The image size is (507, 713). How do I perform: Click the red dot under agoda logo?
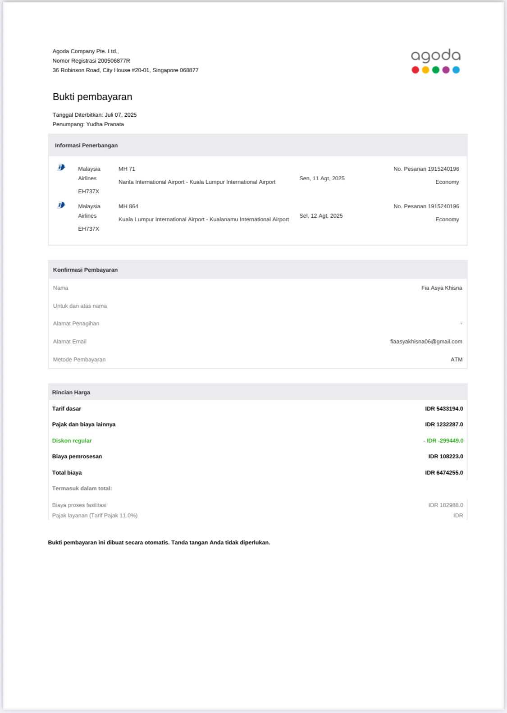tap(415, 70)
